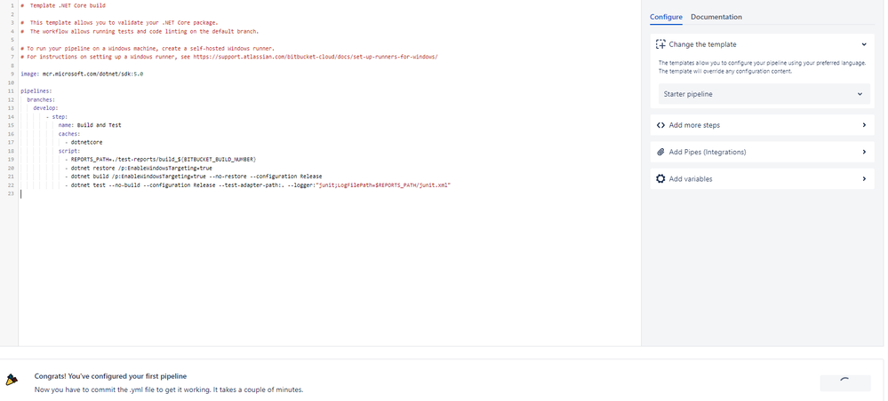Click the 'To run your pipeline' comment line
The height and width of the screenshot is (401, 888).
148,48
